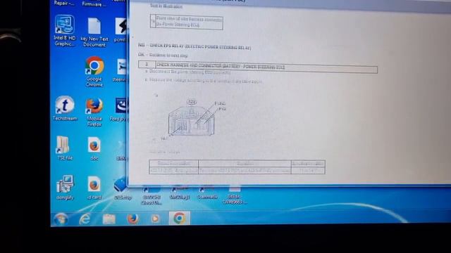The image size is (451, 253).
Task: Click the "OK - Continue to next step" text
Action: pyautogui.click(x=163, y=55)
